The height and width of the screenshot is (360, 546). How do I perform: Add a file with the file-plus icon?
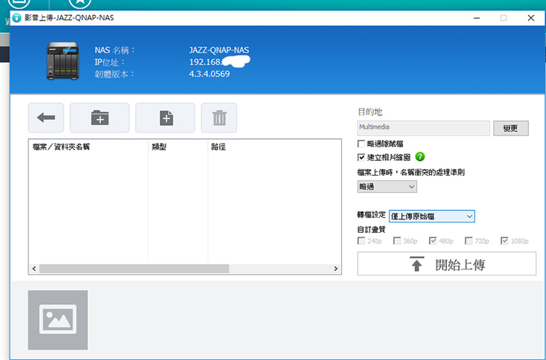click(x=165, y=118)
